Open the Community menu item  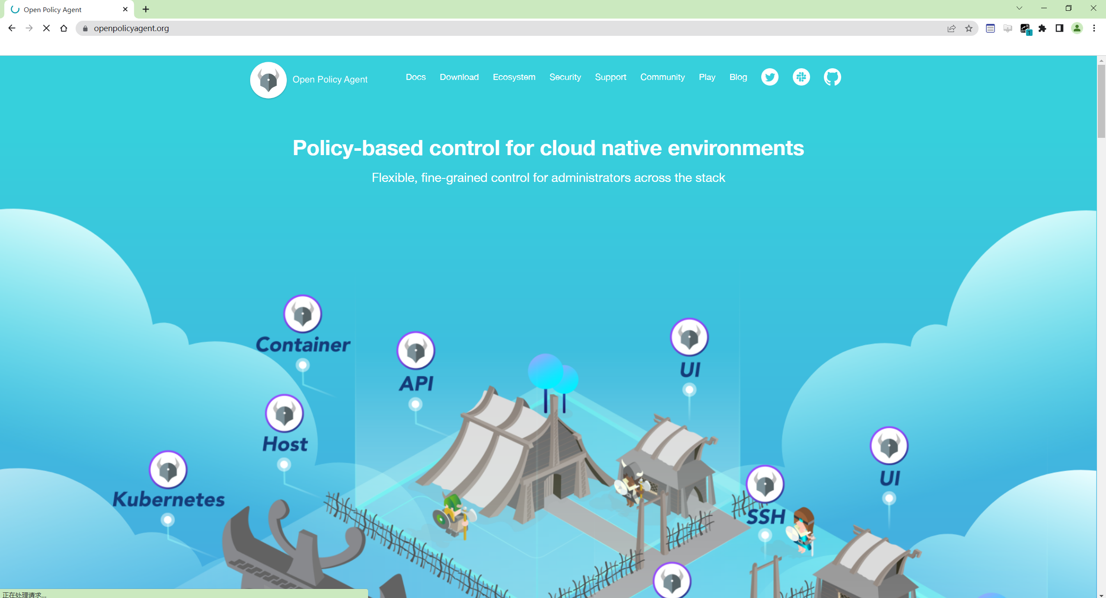pyautogui.click(x=662, y=77)
